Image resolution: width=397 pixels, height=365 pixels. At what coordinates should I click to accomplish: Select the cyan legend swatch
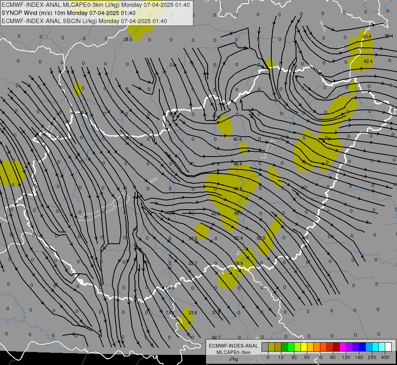376,347
